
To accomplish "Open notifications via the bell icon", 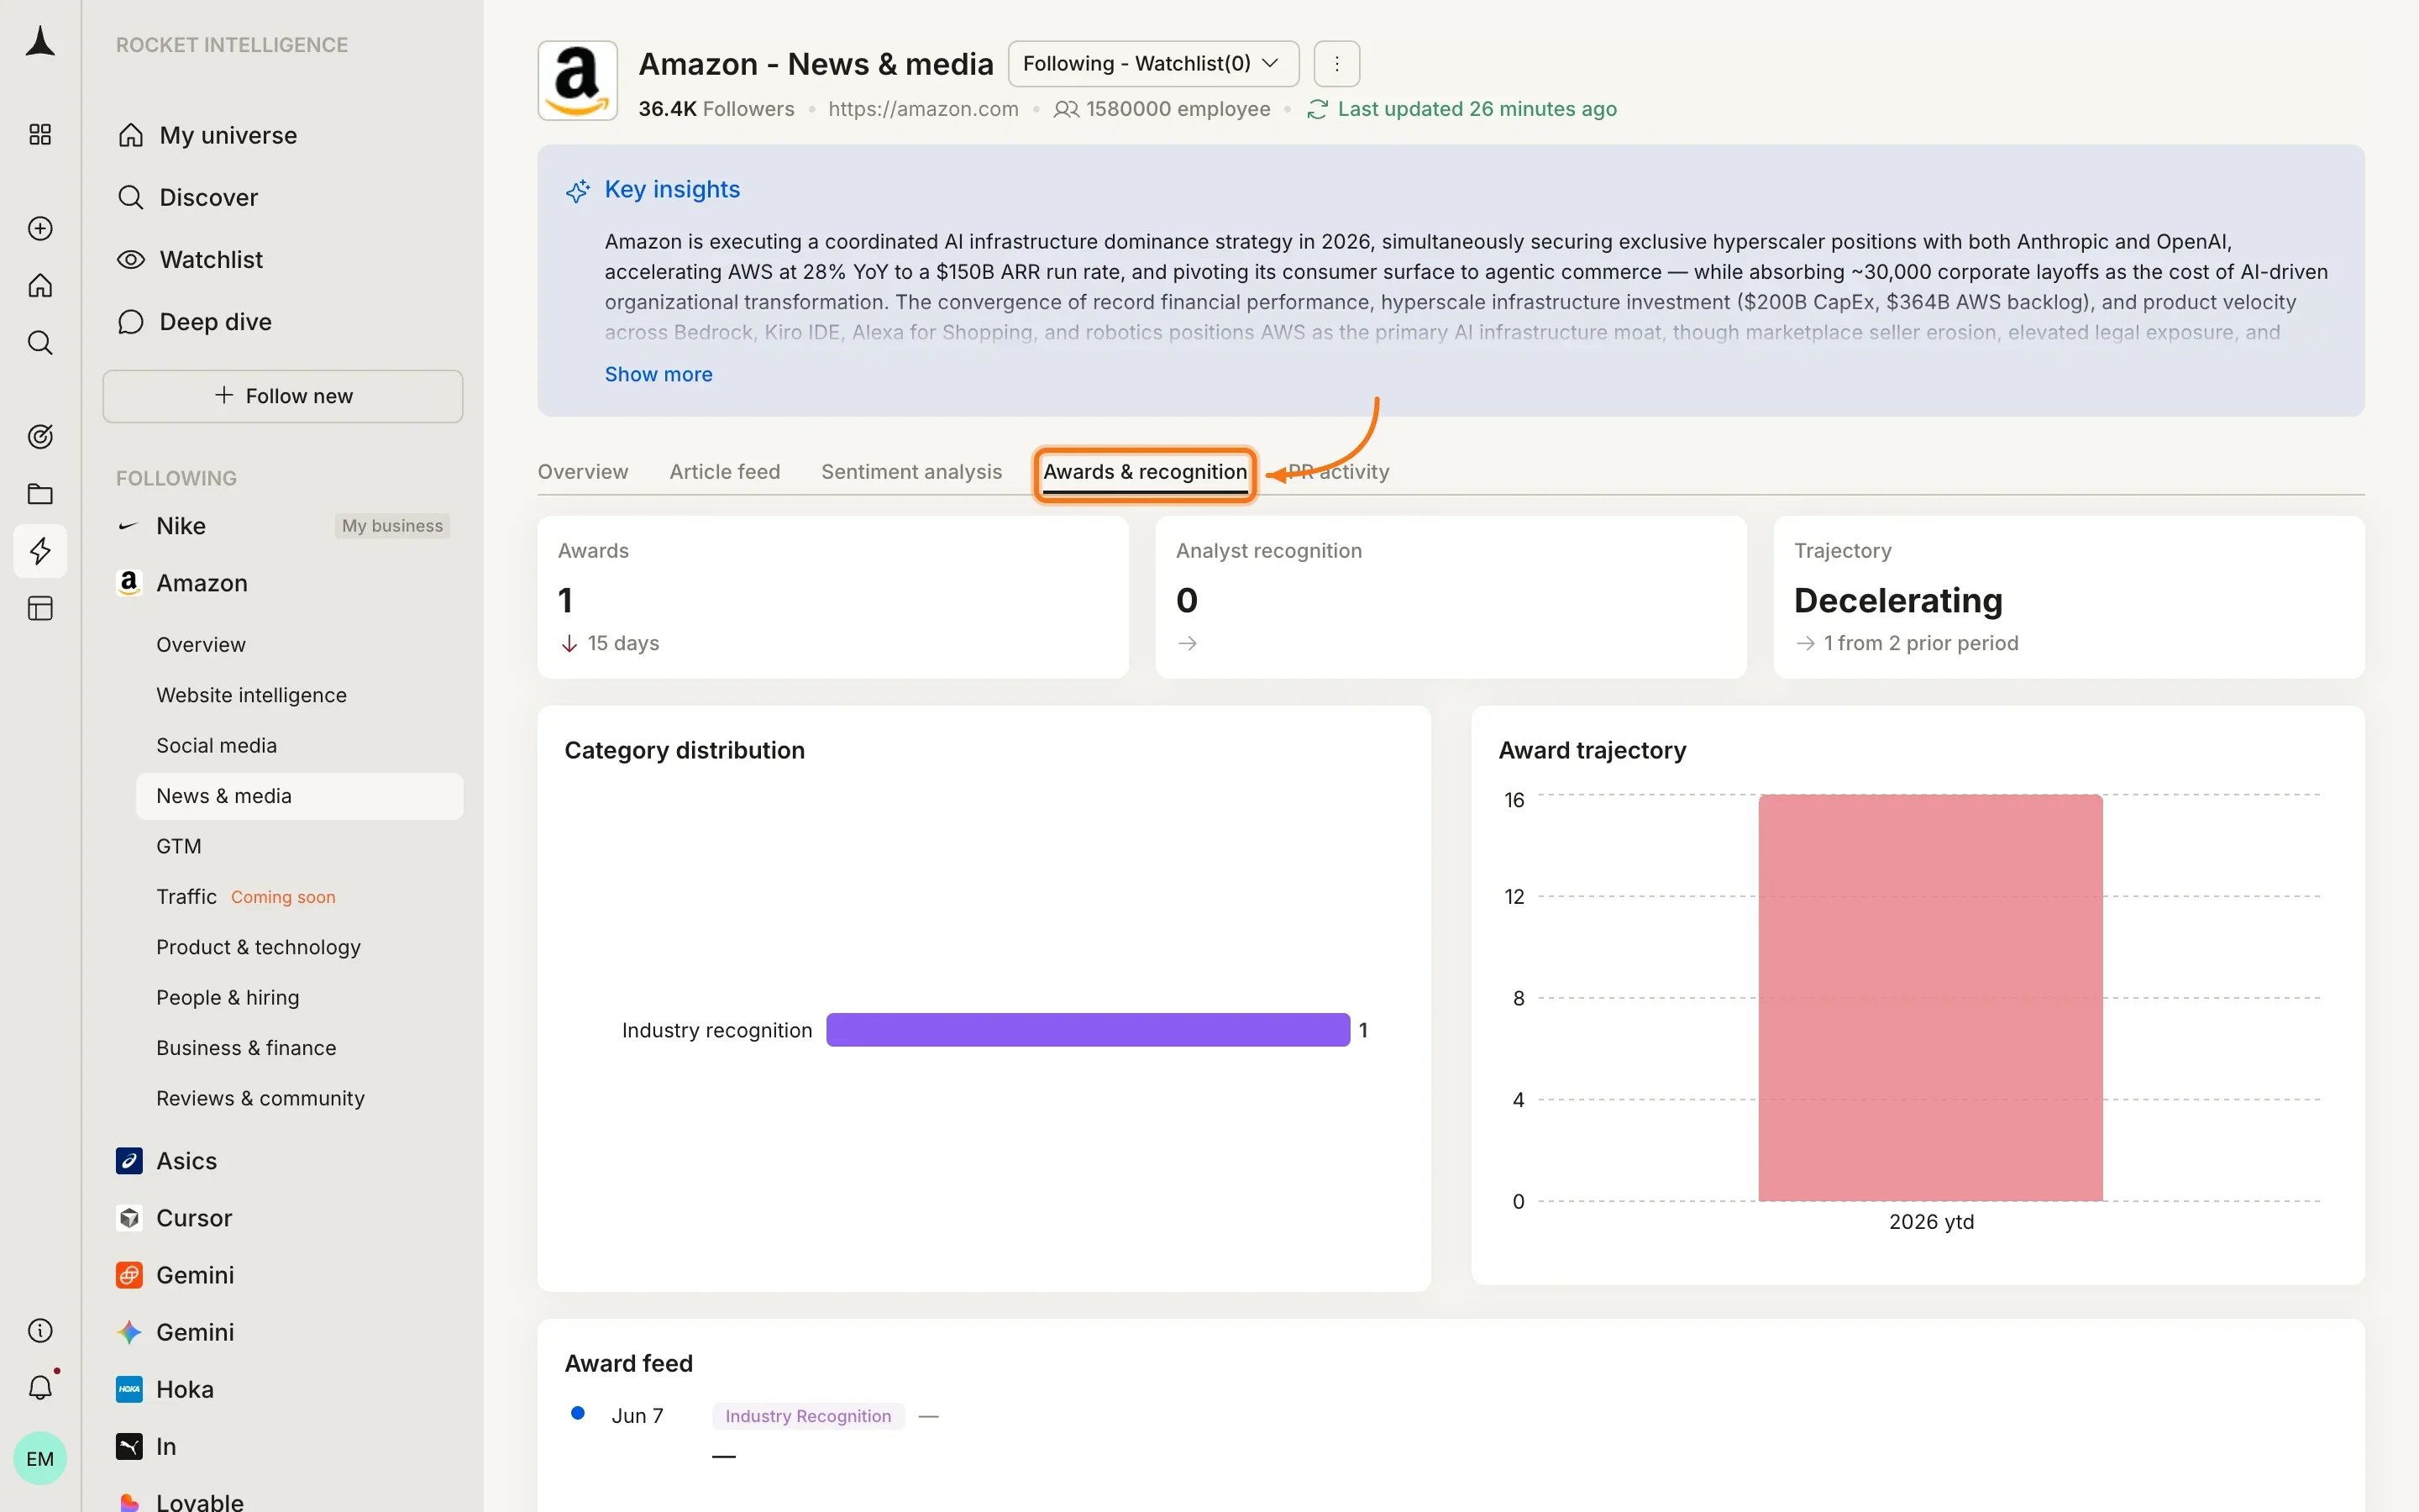I will (40, 1388).
